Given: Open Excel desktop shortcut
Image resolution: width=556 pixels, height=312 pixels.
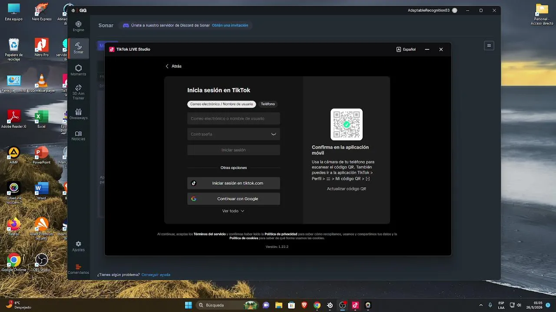Looking at the screenshot, I should 41,119.
